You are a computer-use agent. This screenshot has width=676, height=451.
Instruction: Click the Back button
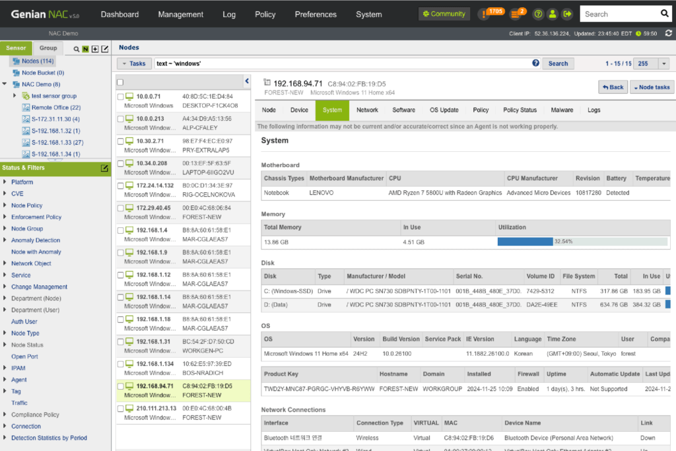click(613, 87)
